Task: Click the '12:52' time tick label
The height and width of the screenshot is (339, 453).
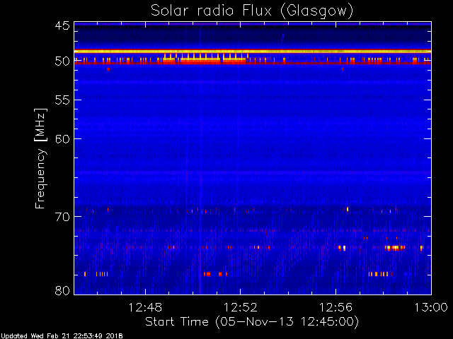Action: tap(241, 308)
